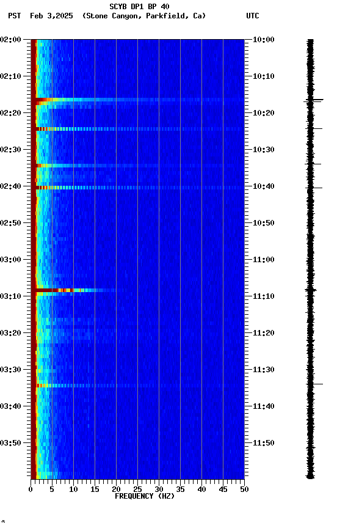
Task: Select the 03:50 PST time label
Action: [10, 443]
